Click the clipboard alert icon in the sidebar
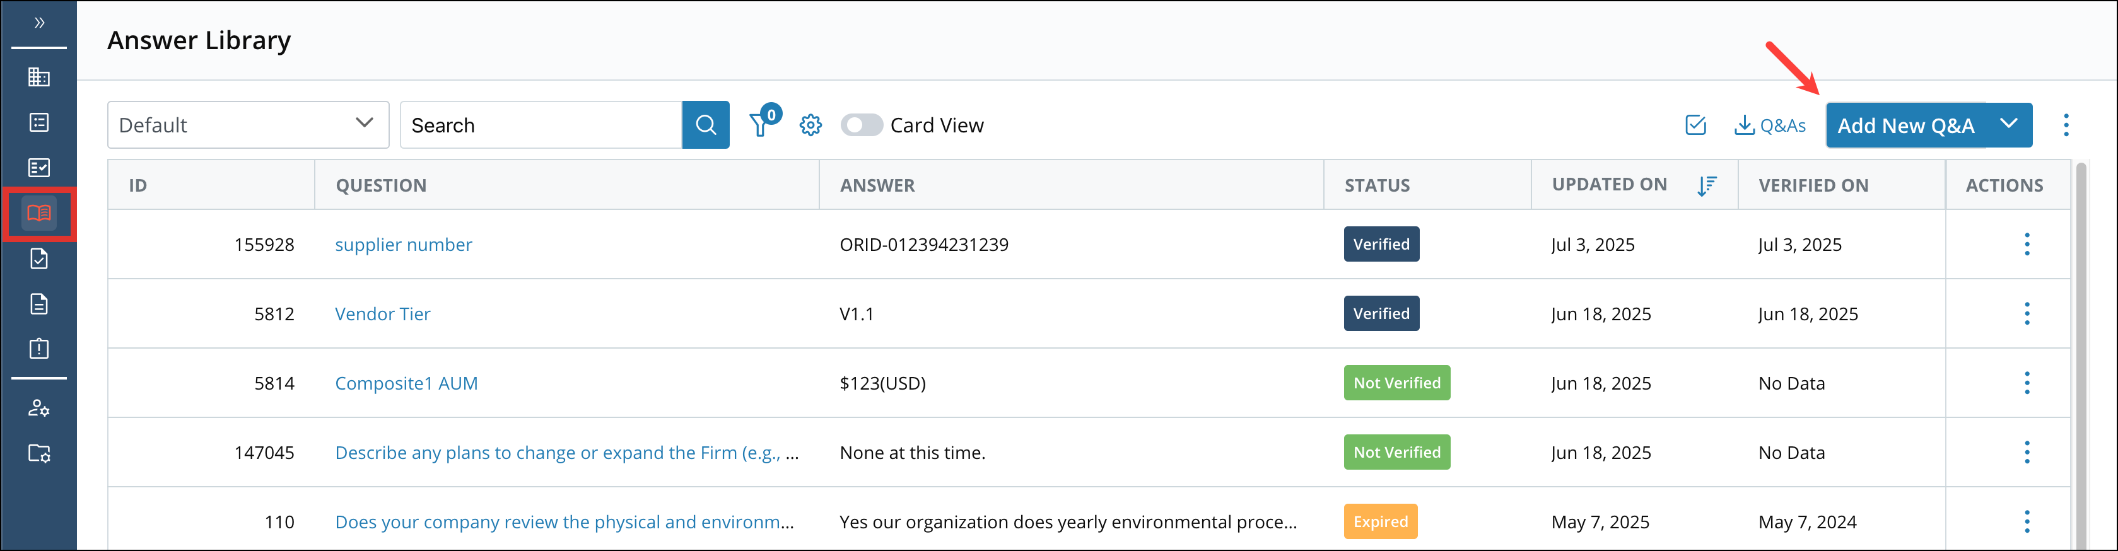 click(38, 348)
